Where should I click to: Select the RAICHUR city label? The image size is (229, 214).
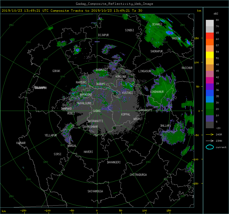[x=187, y=68]
